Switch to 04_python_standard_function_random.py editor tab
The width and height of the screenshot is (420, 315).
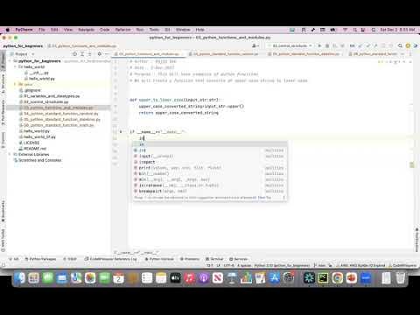(223, 54)
